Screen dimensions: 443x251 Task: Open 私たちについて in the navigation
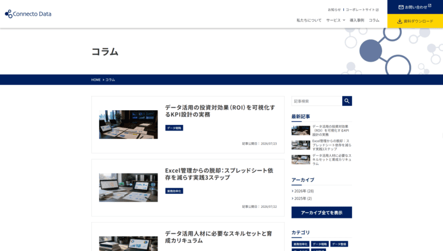(309, 20)
